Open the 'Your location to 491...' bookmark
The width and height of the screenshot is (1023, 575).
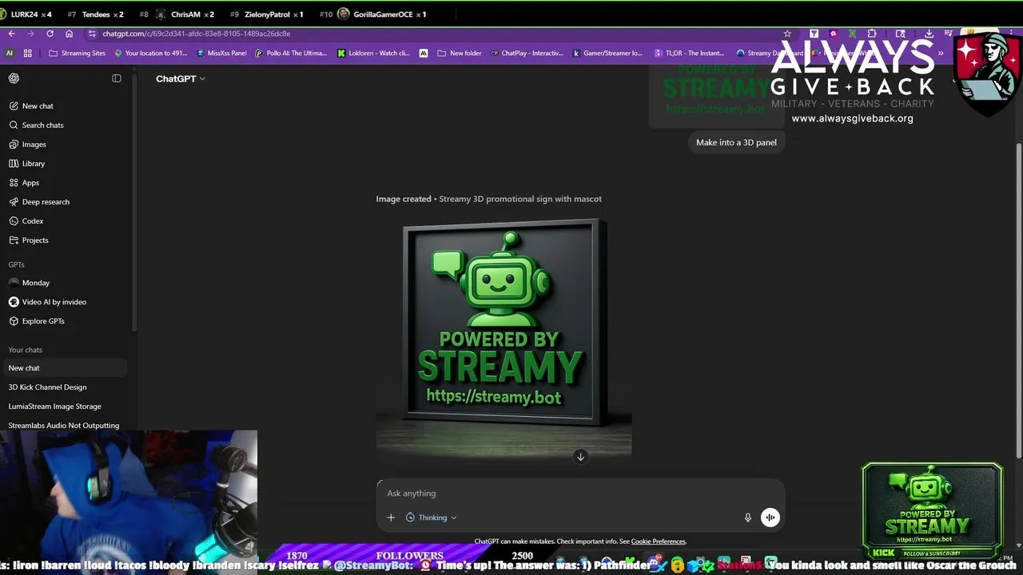pos(151,54)
